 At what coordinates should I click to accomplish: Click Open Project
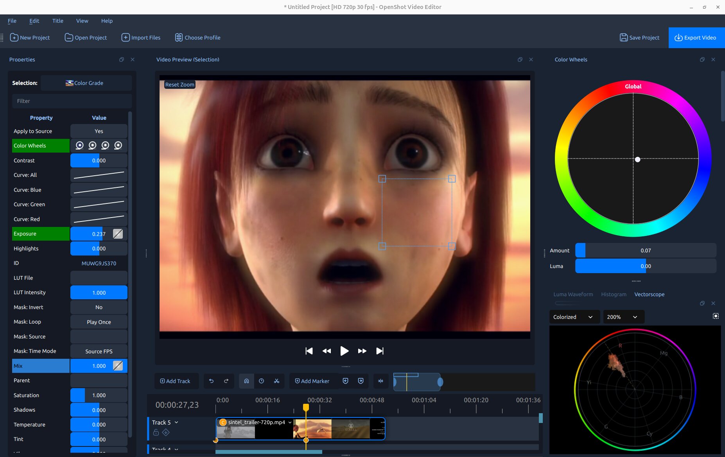86,38
